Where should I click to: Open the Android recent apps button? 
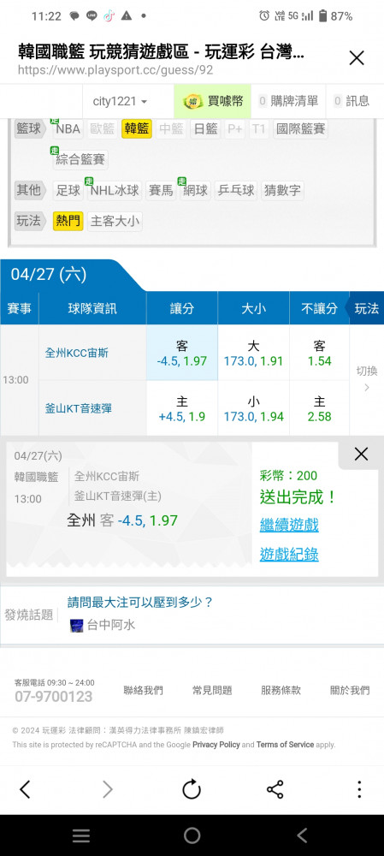81,835
